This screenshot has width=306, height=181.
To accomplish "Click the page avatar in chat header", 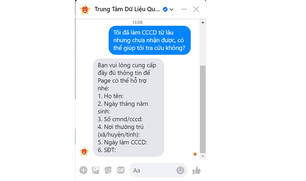I will 85,9.
